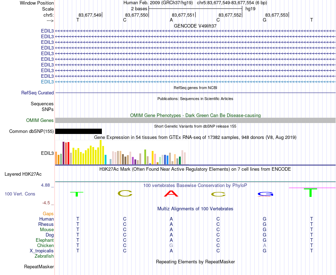This screenshot has height=275, width=336.
Task: Click the 2 bases scale bar
Action: (196, 9)
